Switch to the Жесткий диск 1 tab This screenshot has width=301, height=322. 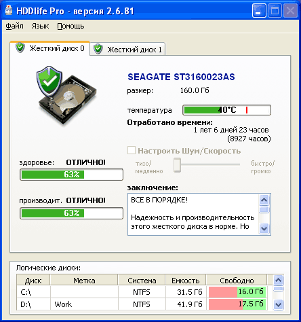(127, 49)
